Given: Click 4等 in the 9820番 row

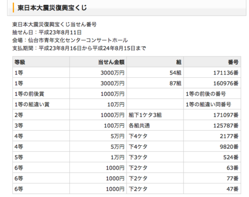Looking at the screenshot, I should (x=19, y=147).
